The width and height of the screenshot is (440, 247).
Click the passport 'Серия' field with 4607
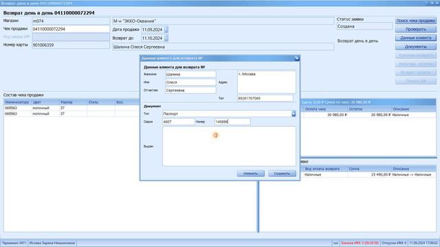(179, 122)
